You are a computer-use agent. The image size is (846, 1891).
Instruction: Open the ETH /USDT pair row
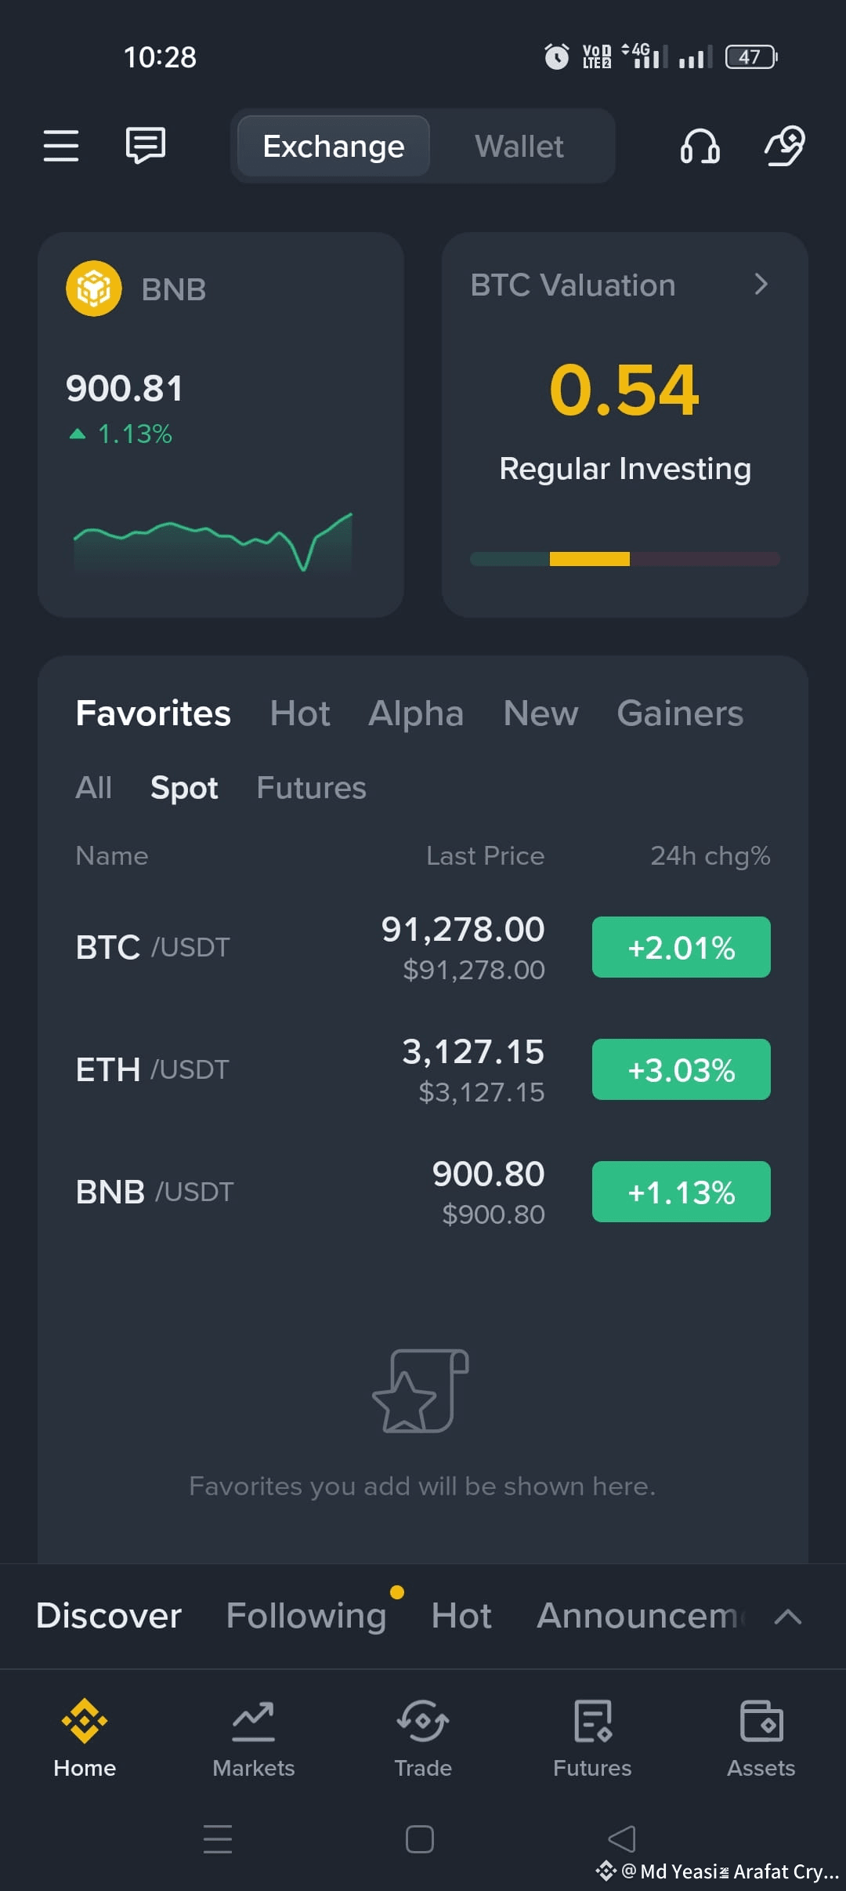click(423, 1069)
